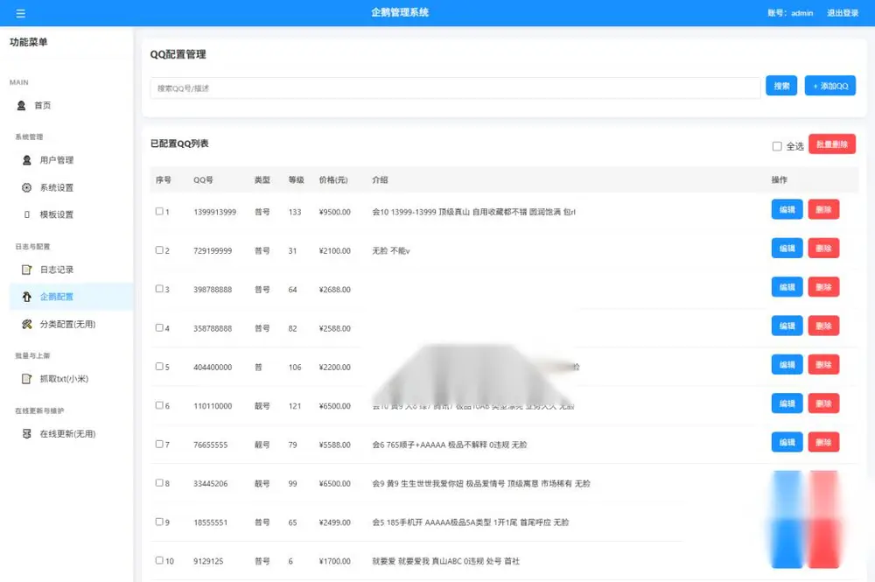Toggle the hamburger menu icon
Image resolution: width=875 pixels, height=582 pixels.
pyautogui.click(x=21, y=13)
